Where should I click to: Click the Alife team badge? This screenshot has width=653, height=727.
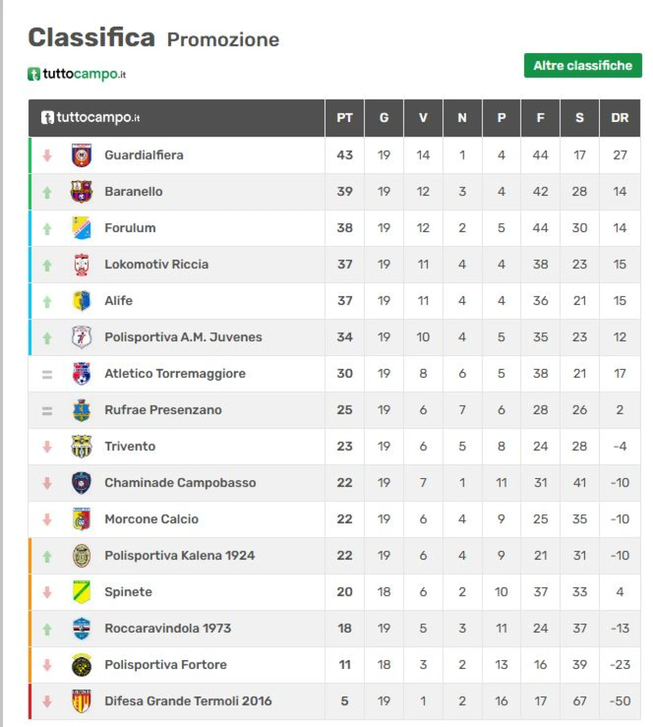pyautogui.click(x=82, y=301)
